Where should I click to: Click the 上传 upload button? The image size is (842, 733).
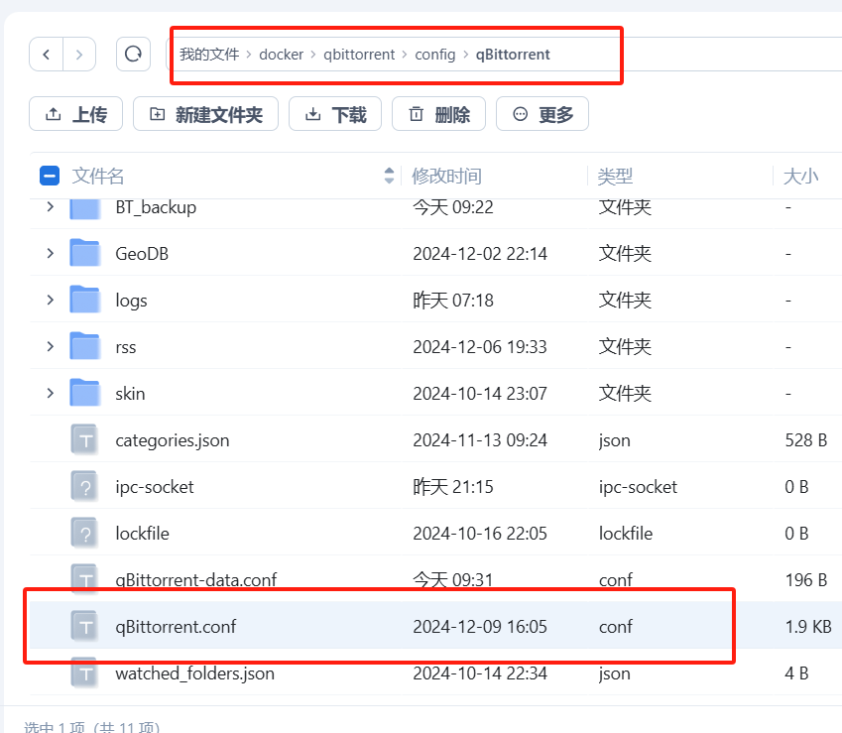pyautogui.click(x=75, y=114)
